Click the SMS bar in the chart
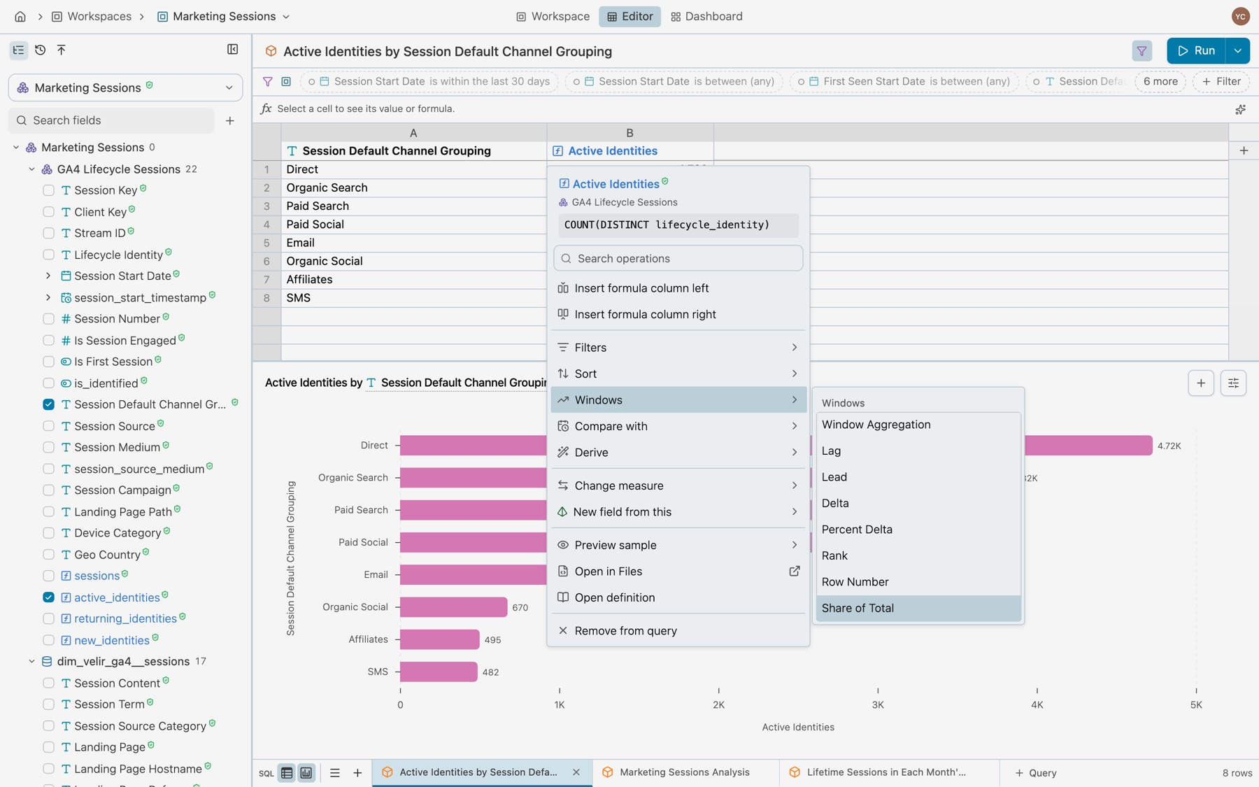 point(439,672)
